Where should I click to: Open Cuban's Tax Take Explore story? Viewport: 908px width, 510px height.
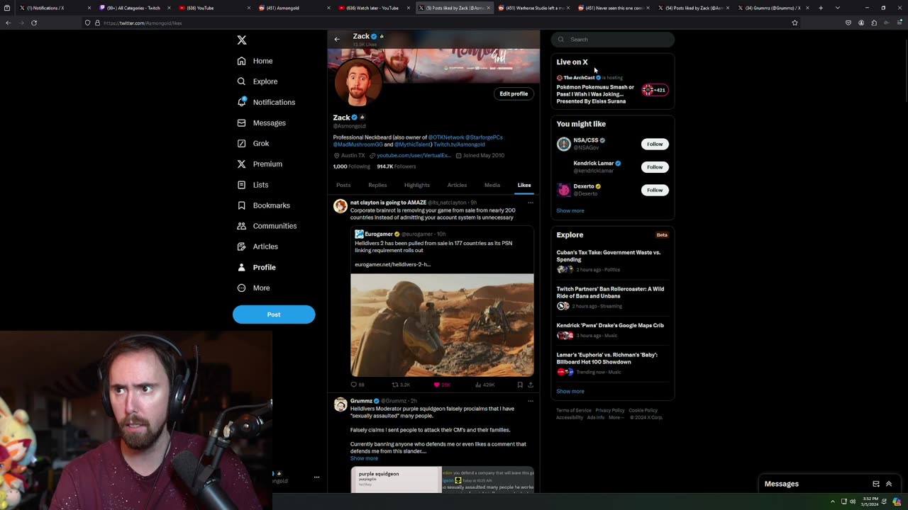[x=609, y=256]
